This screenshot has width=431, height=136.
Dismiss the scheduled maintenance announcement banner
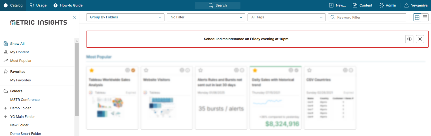coord(420,39)
